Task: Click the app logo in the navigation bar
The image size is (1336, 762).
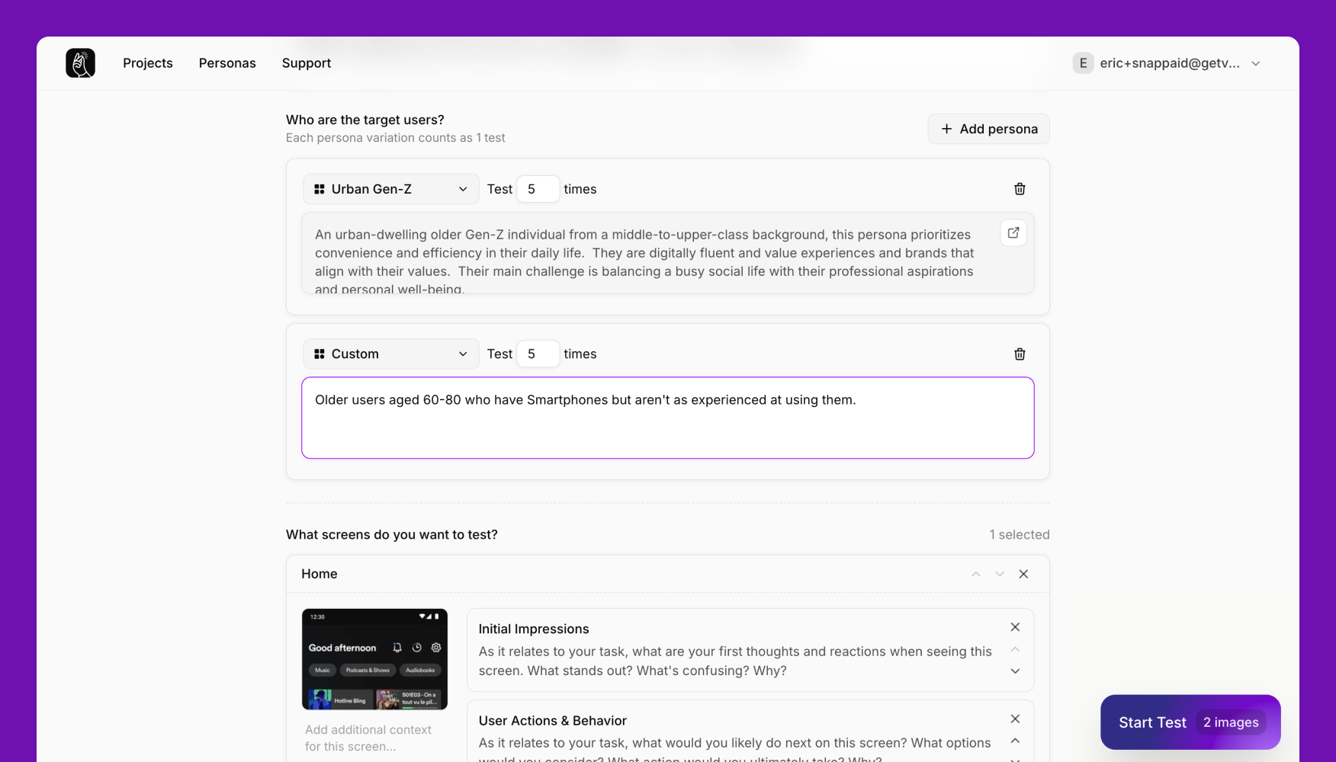Action: (80, 62)
